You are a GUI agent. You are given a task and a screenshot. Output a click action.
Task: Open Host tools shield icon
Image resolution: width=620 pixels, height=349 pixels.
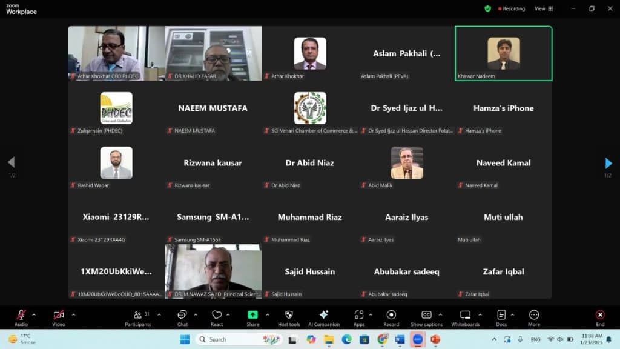point(289,315)
